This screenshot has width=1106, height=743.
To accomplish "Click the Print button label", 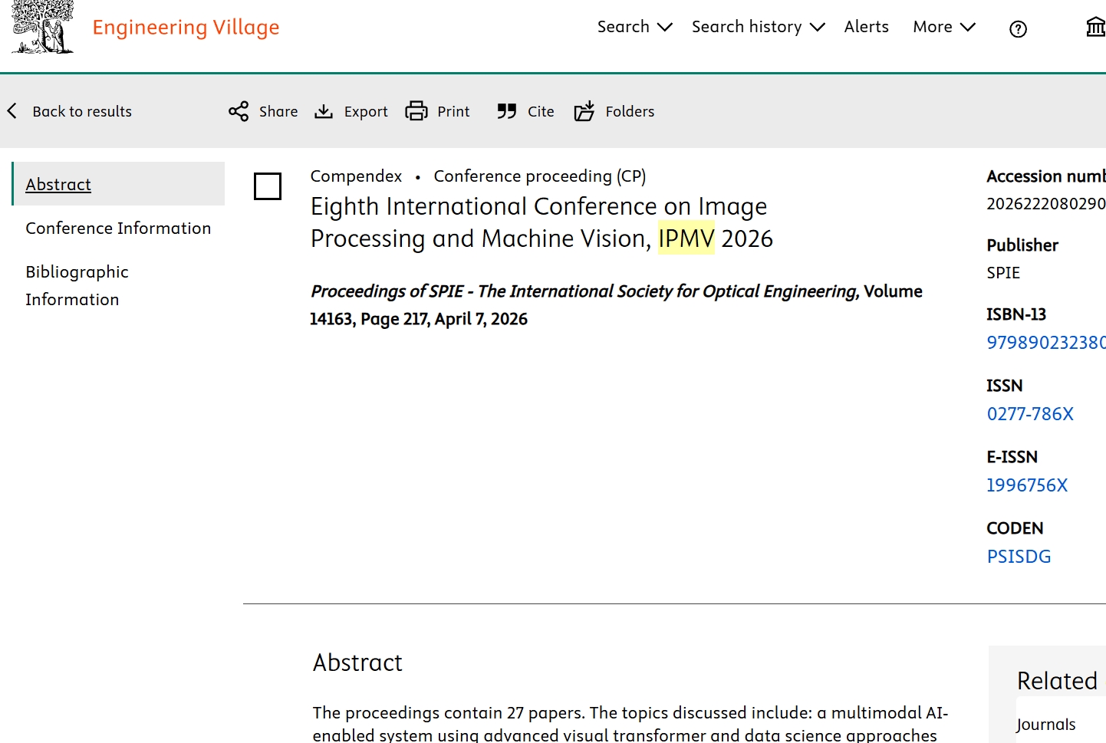I will click(x=453, y=112).
